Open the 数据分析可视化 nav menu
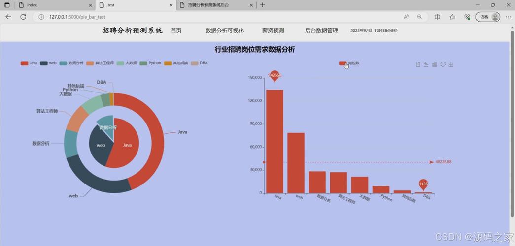 click(224, 31)
